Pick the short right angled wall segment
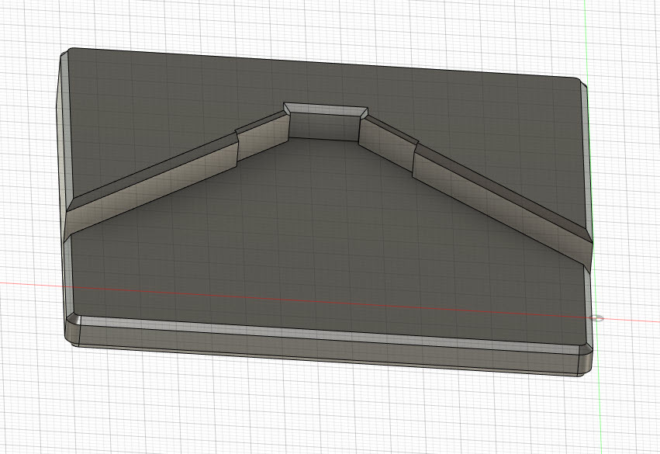Viewport: 660px width, 454px height. point(388,141)
